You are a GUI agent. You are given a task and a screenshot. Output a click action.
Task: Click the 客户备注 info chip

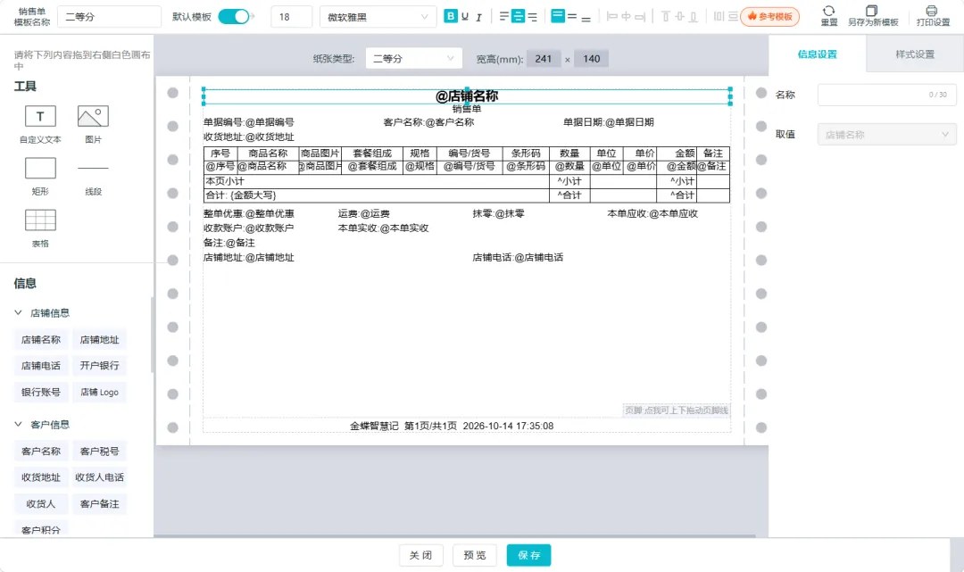click(x=100, y=504)
